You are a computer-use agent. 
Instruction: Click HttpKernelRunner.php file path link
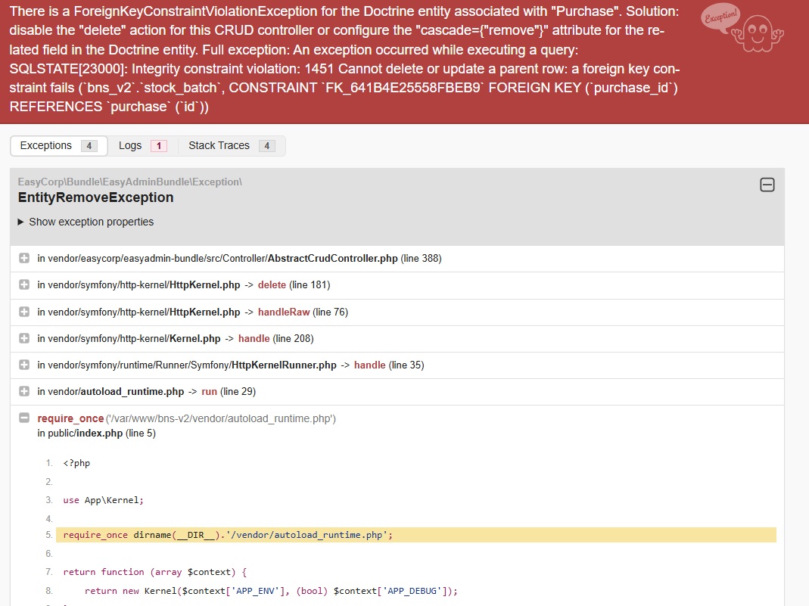click(x=284, y=365)
